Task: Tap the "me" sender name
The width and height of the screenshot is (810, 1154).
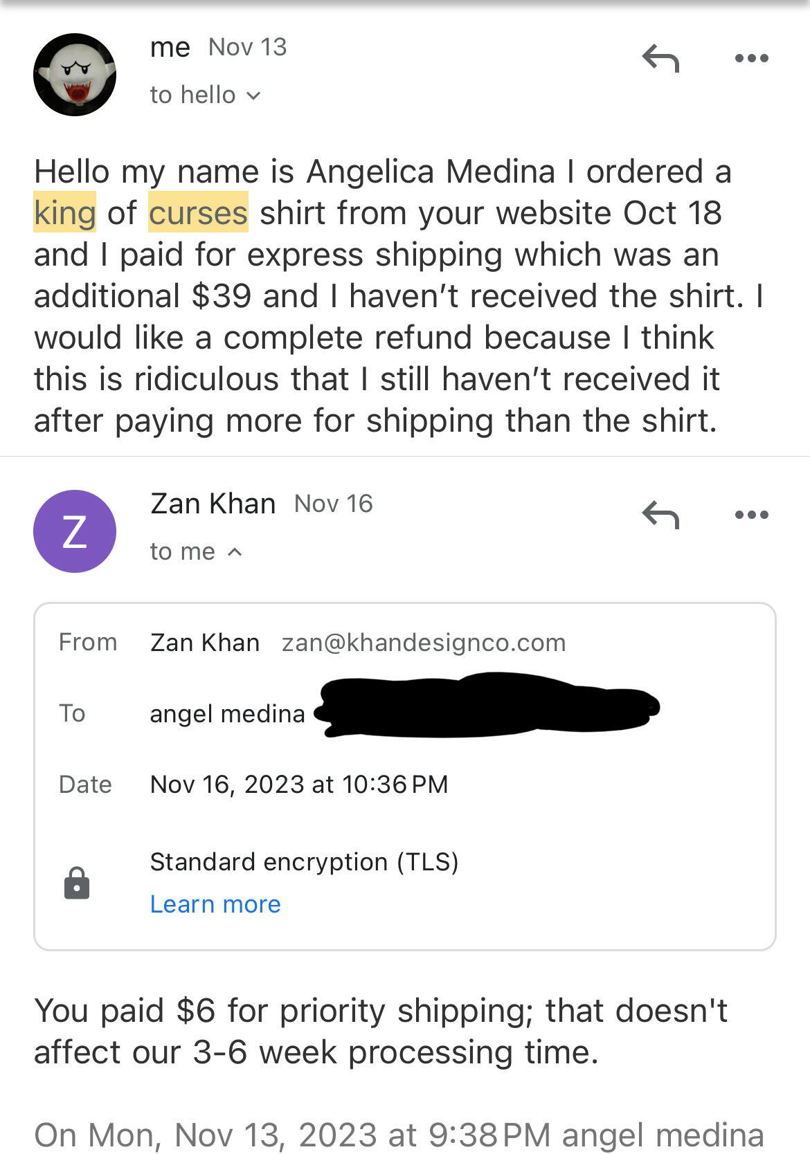Action: [x=170, y=47]
